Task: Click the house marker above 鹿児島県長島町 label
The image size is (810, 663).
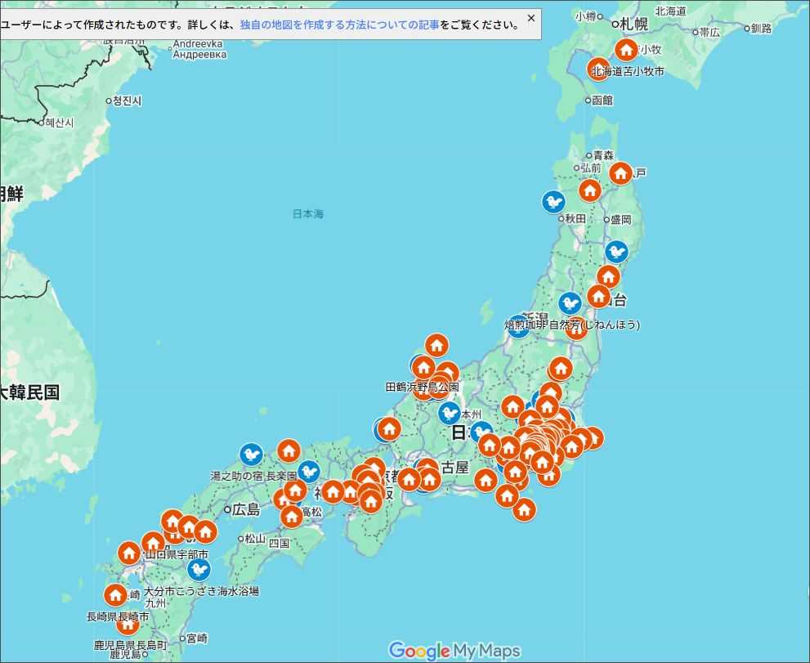Action: click(x=128, y=625)
